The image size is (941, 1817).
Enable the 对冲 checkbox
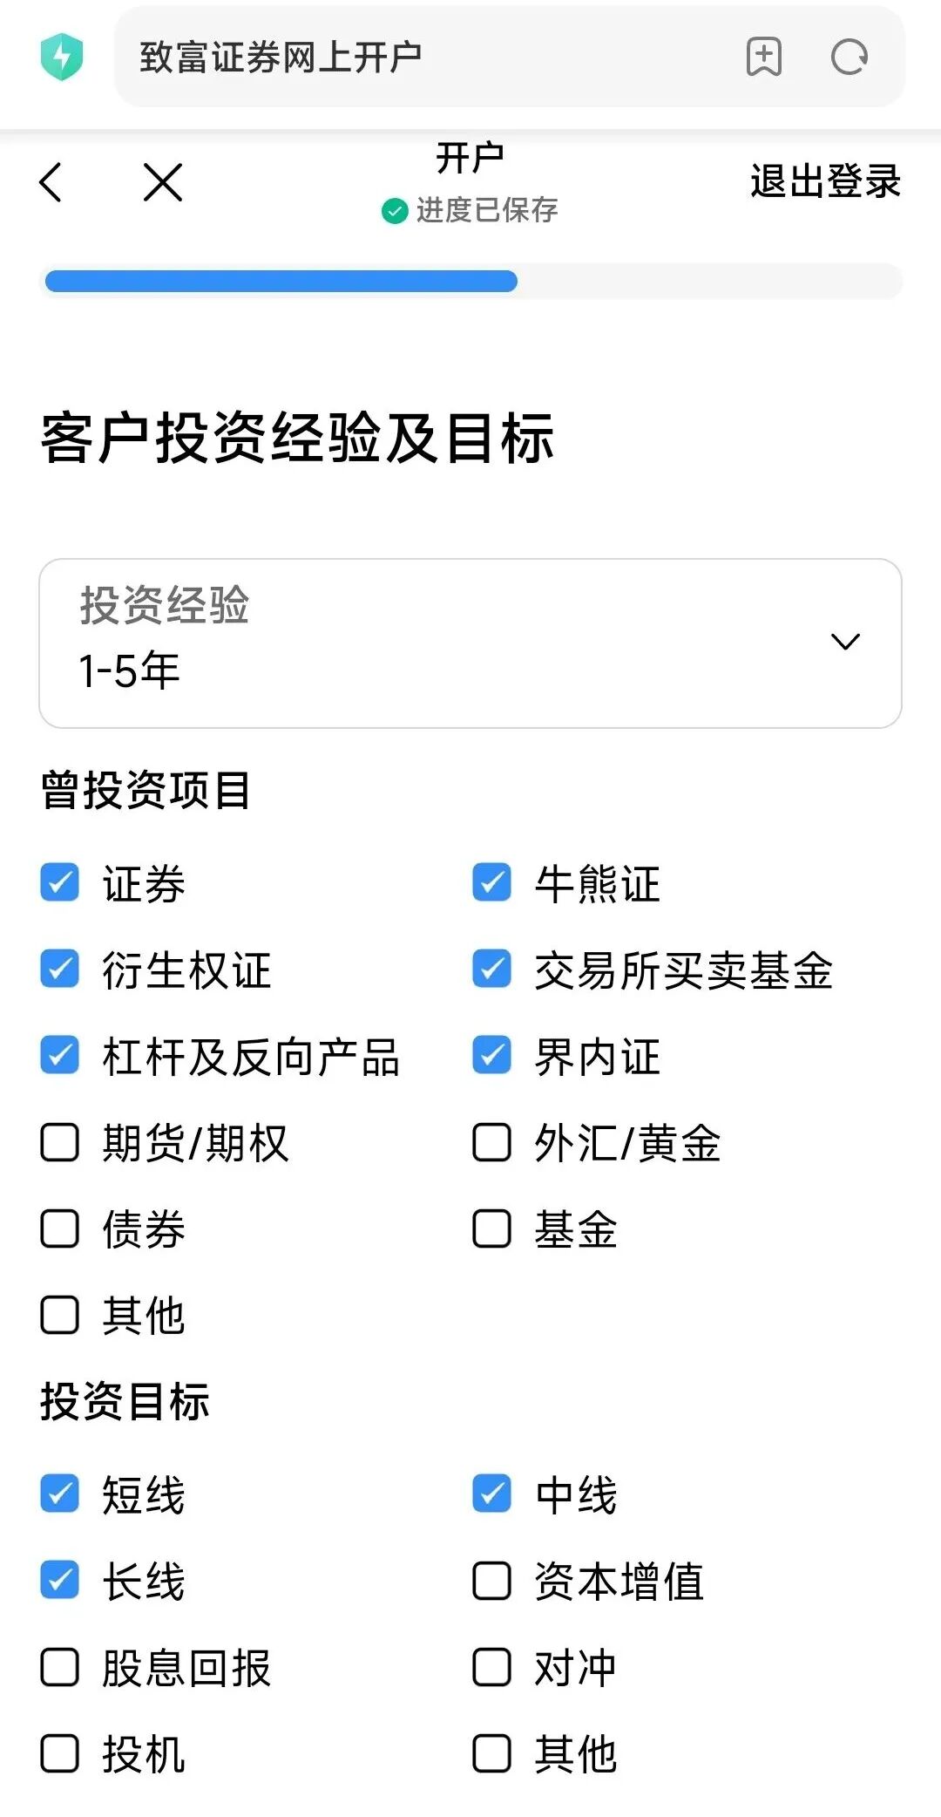pos(492,1667)
